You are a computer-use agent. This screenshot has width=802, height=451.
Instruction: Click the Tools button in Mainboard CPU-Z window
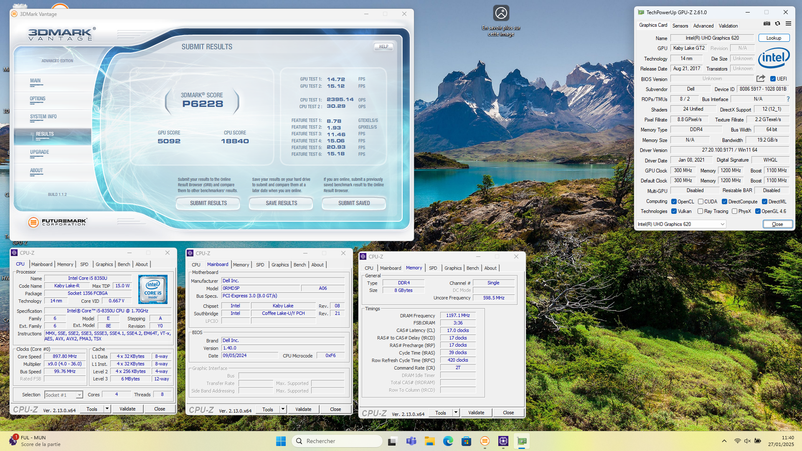click(x=268, y=409)
